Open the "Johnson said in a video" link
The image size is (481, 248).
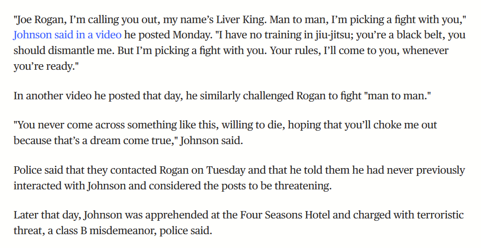tap(67, 35)
